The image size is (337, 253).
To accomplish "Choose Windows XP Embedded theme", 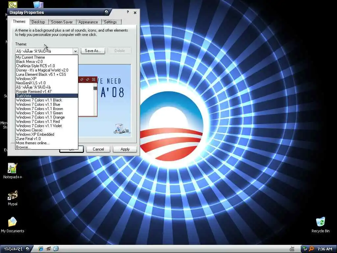I will [x=47, y=134].
